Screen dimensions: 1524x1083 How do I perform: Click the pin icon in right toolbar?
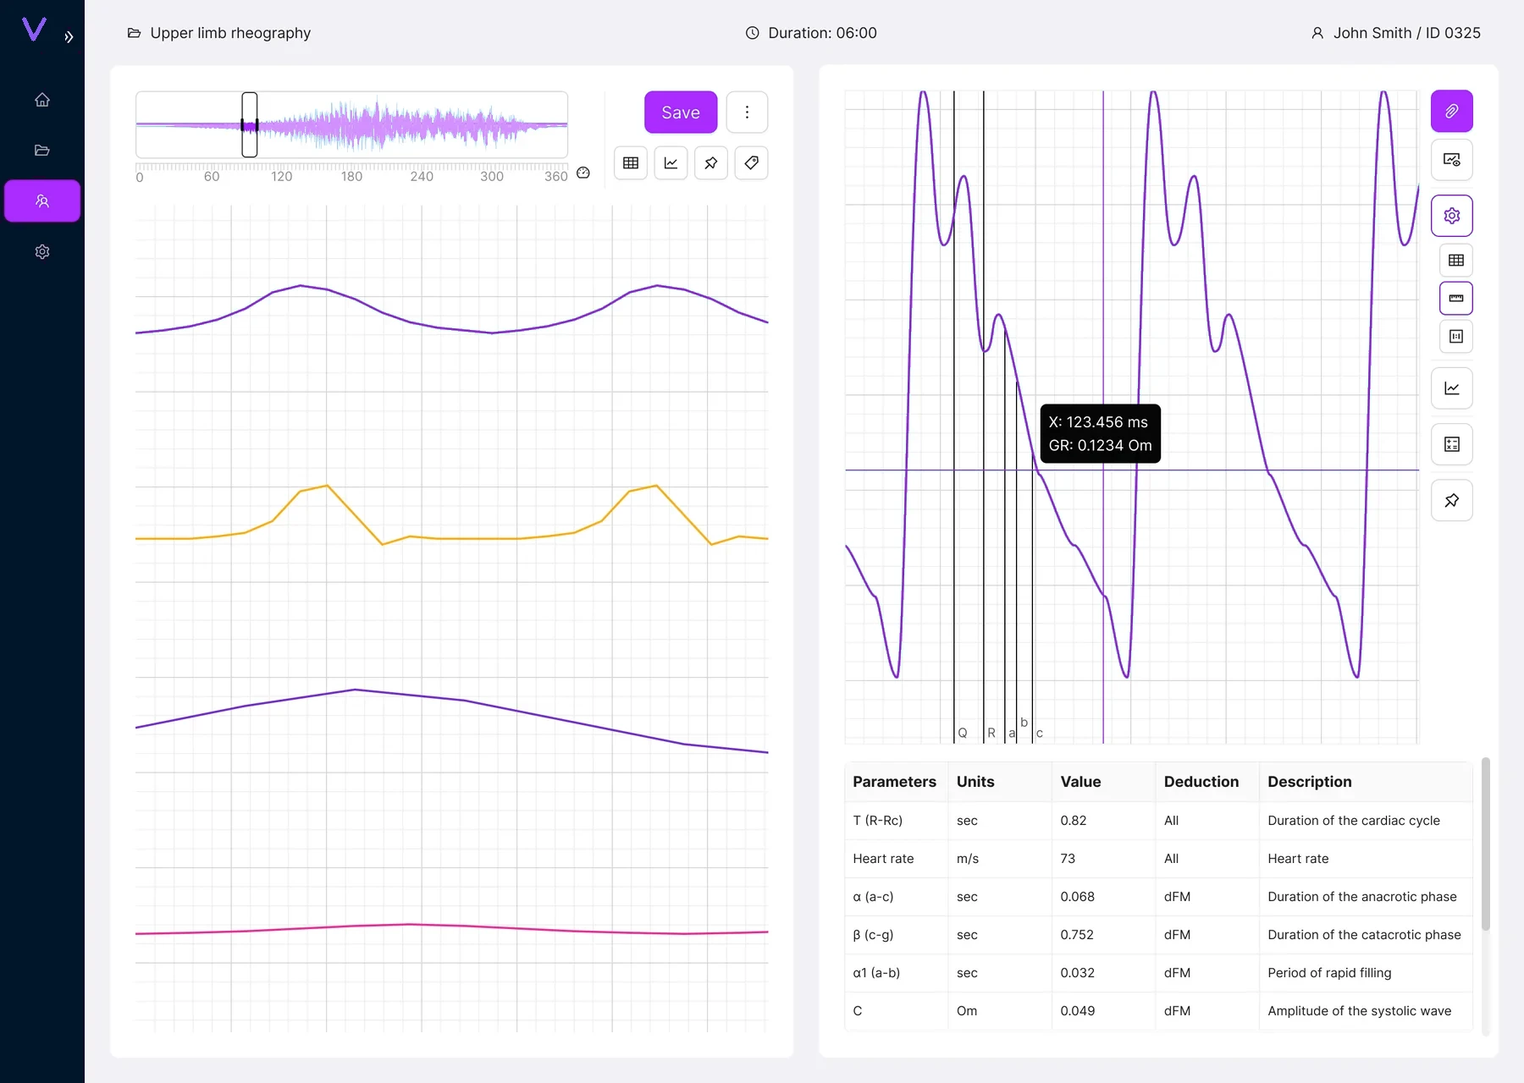[1452, 500]
